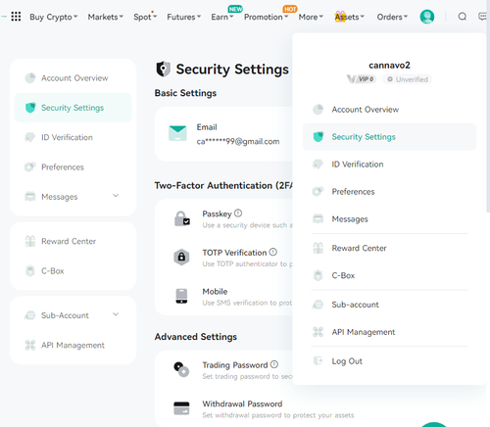Open the Assets dropdown menu
This screenshot has width=490, height=427.
tap(350, 17)
